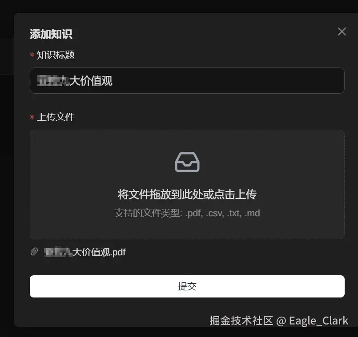Close the 添加知识 dialog with X

[342, 32]
